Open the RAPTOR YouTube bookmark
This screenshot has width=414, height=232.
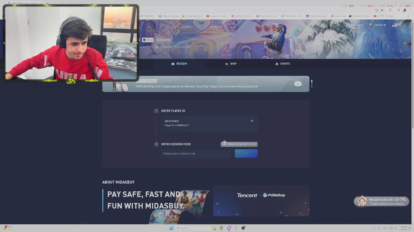384,16
